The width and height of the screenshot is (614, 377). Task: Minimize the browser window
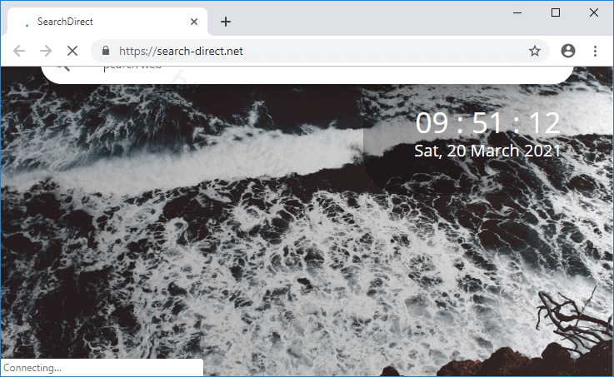point(517,13)
